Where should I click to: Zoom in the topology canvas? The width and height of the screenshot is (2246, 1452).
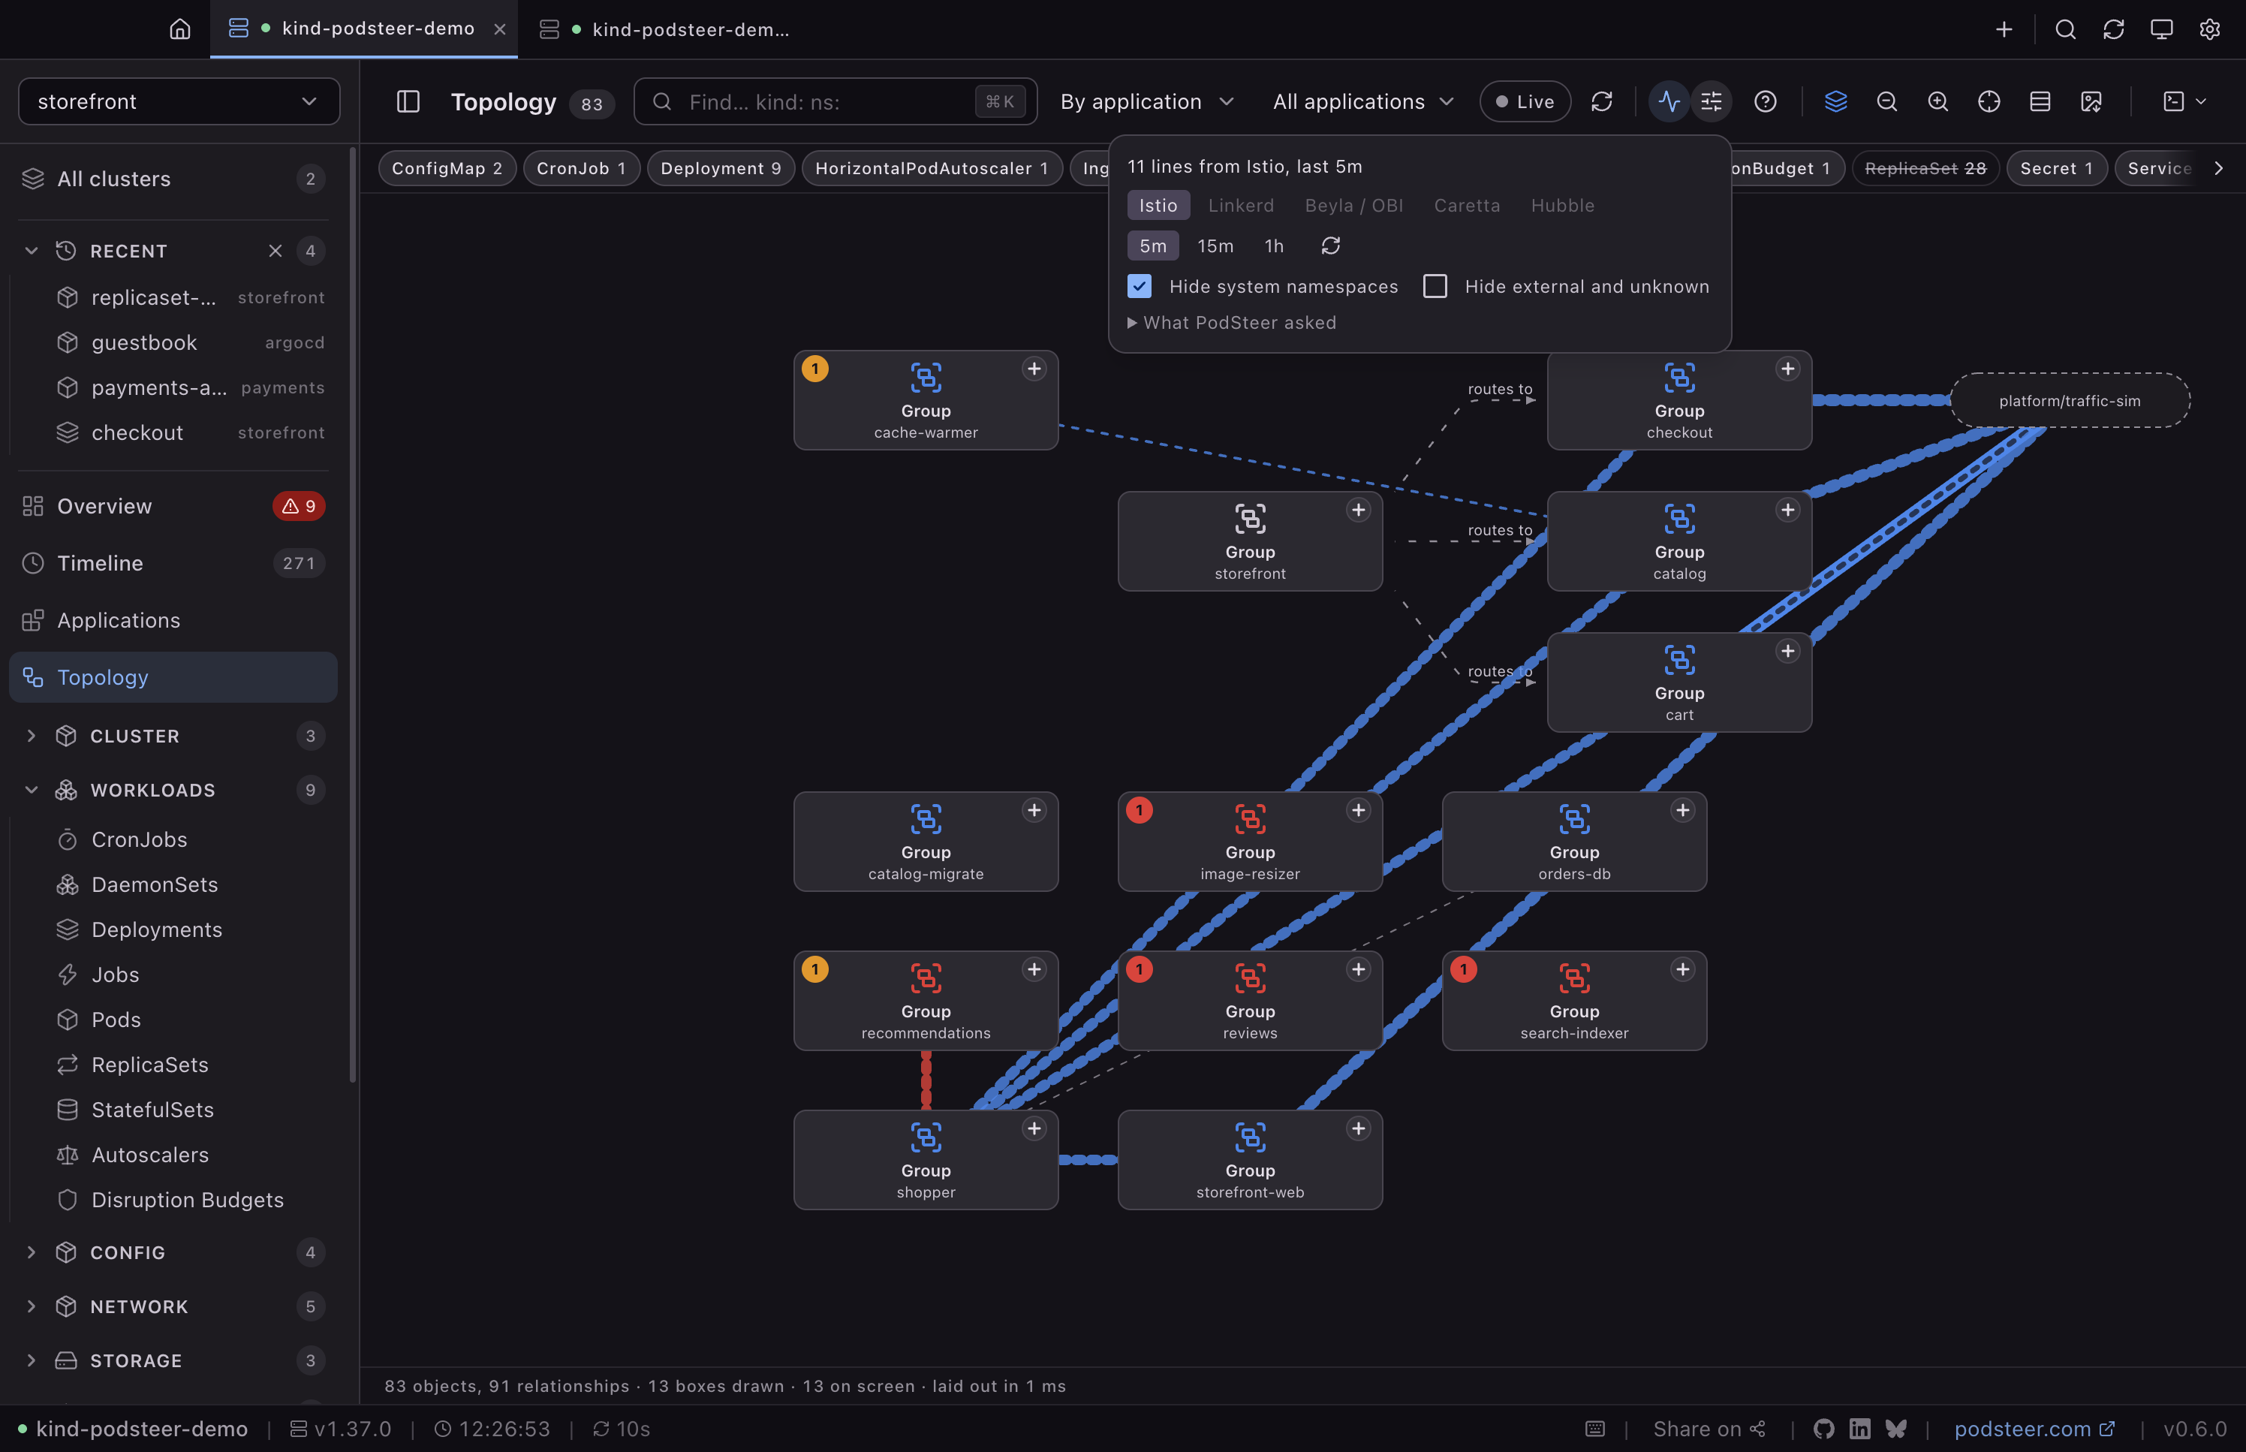click(1937, 102)
